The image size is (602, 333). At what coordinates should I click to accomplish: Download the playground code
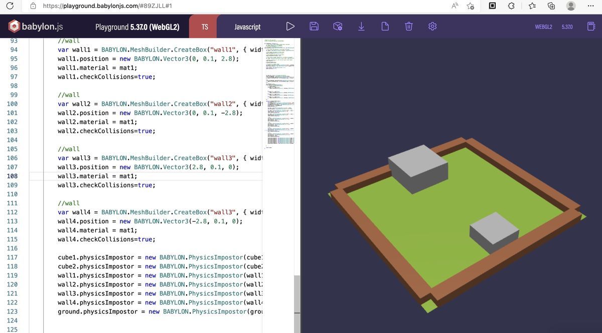coord(361,26)
